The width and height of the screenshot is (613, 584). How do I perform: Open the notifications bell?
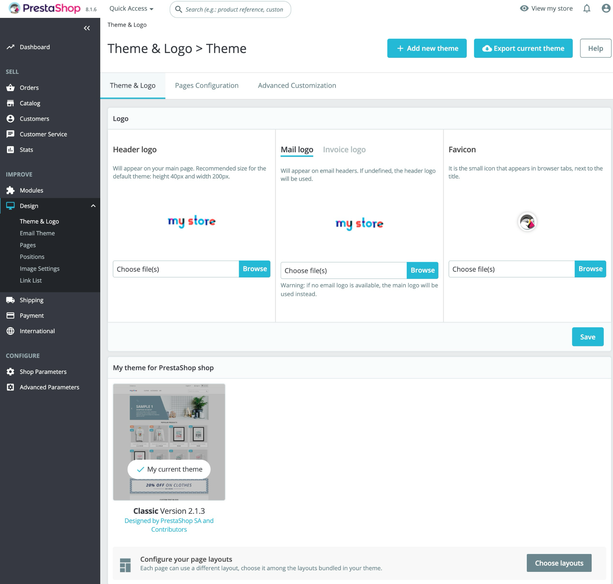click(587, 9)
